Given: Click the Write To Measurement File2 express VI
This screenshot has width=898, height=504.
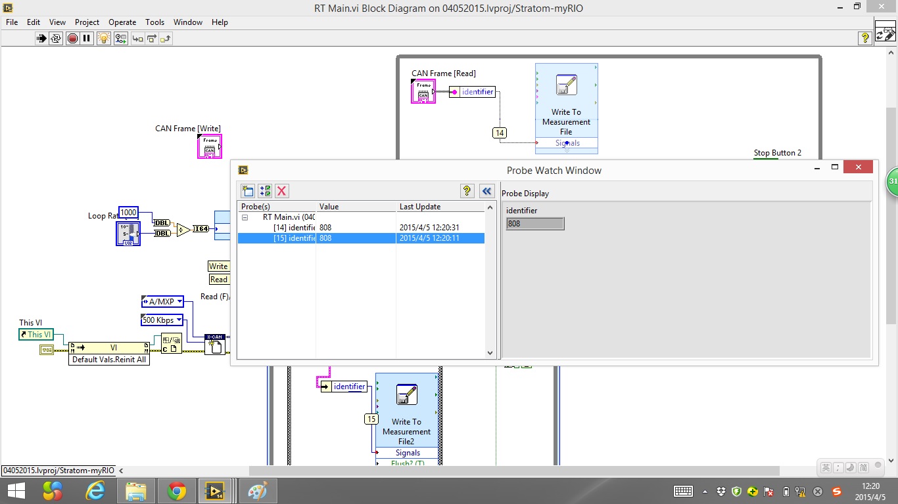Looking at the screenshot, I should pos(407,419).
